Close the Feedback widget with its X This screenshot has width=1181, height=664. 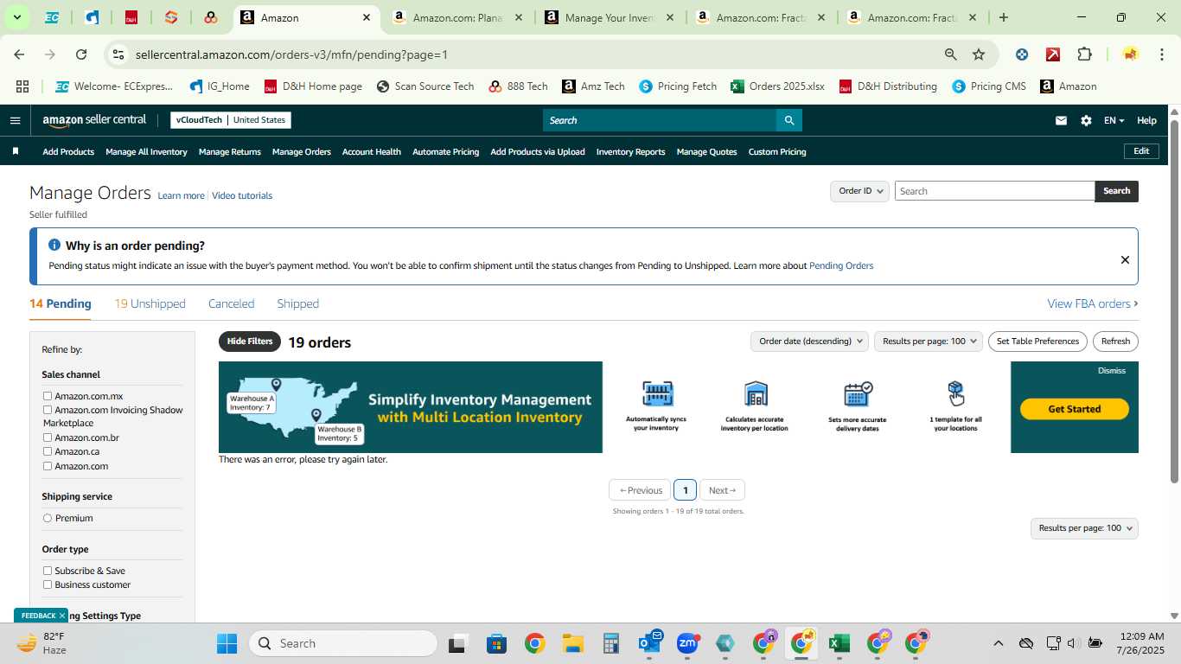click(x=62, y=616)
